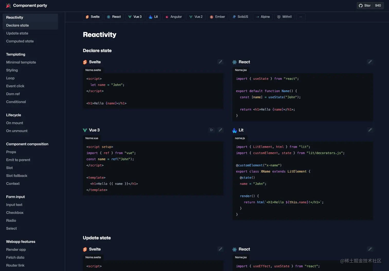
Task: Click the Component party logo icon
Action: pyautogui.click(x=8, y=5)
